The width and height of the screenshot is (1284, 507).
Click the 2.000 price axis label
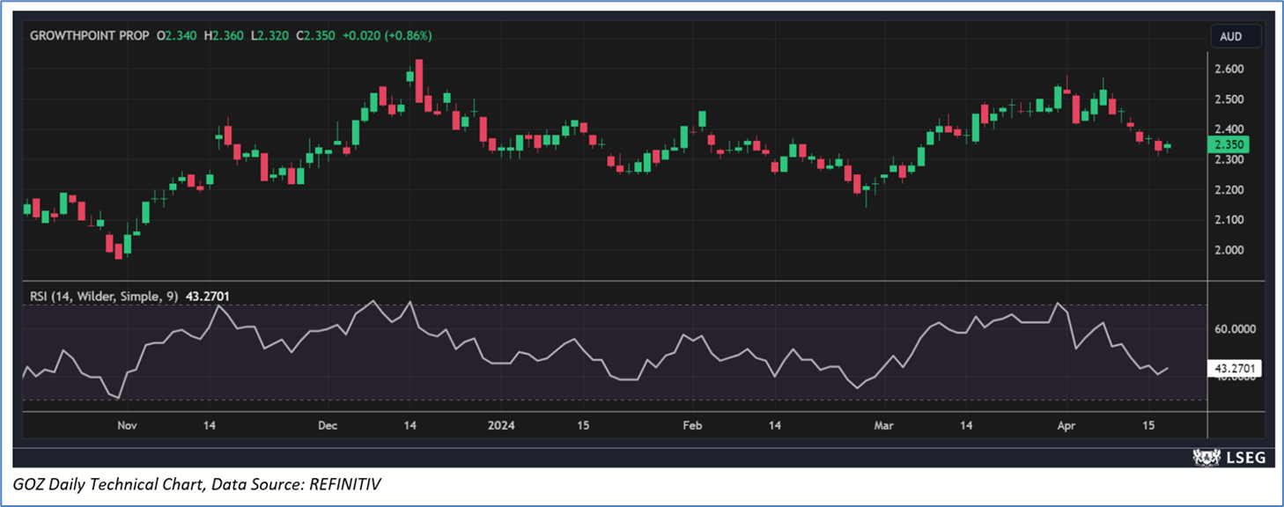[x=1229, y=250]
